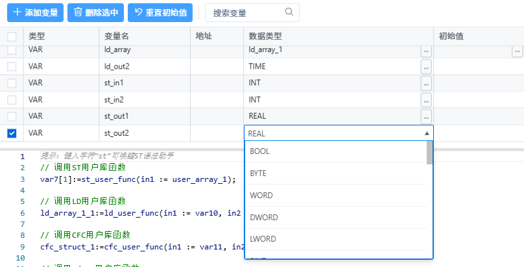Open data type picker for TIME row
Image resolution: width=524 pixels, height=267 pixels.
click(426, 67)
